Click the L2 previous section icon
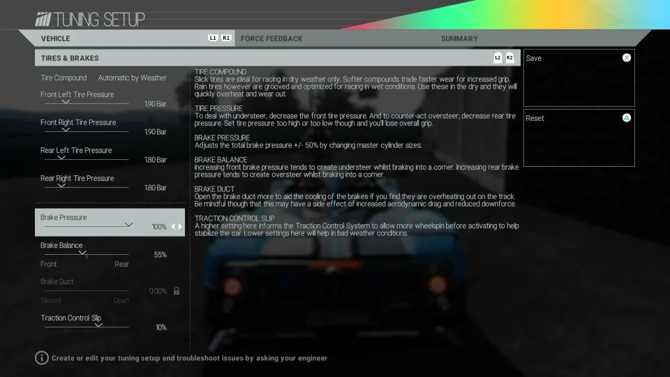 [498, 58]
